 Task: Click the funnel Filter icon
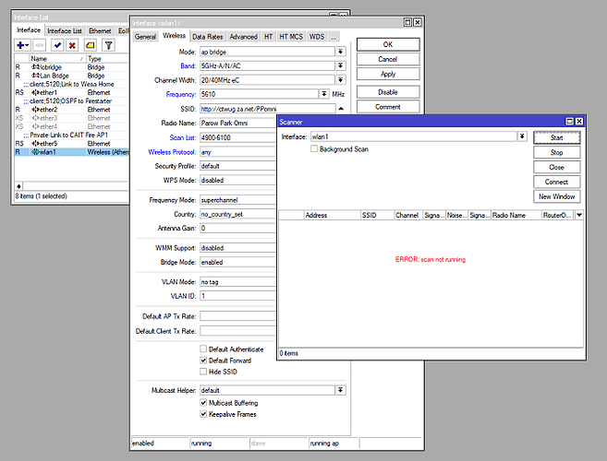[108, 44]
